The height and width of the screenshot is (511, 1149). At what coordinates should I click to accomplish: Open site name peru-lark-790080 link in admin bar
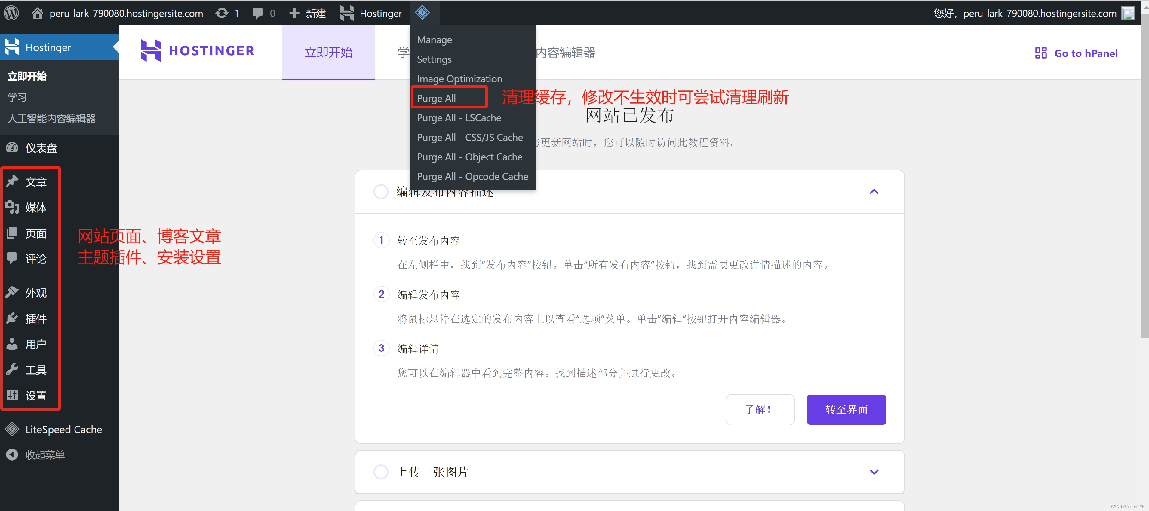[126, 13]
